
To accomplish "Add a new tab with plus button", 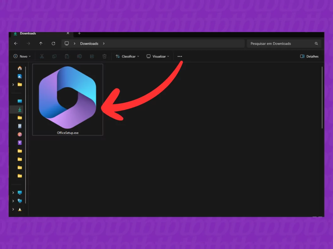I will tap(79, 34).
